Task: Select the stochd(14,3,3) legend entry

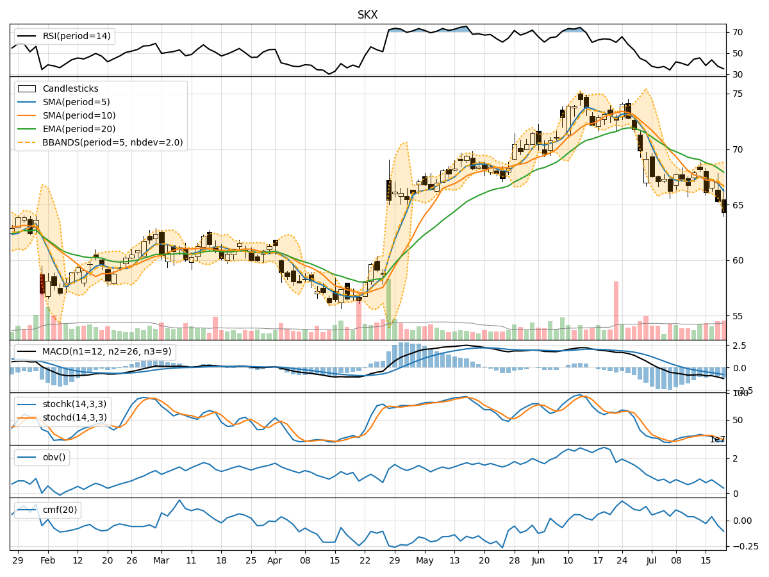Action: [74, 418]
